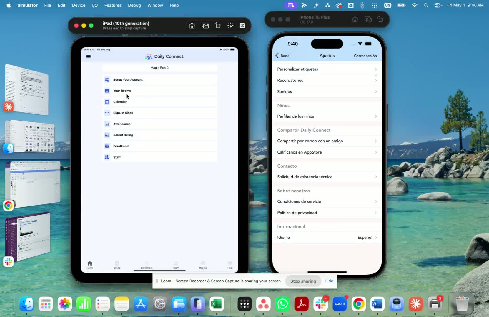The width and height of the screenshot is (489, 317).
Task: Change the Idioma setting showing Español
Action: (x=327, y=237)
